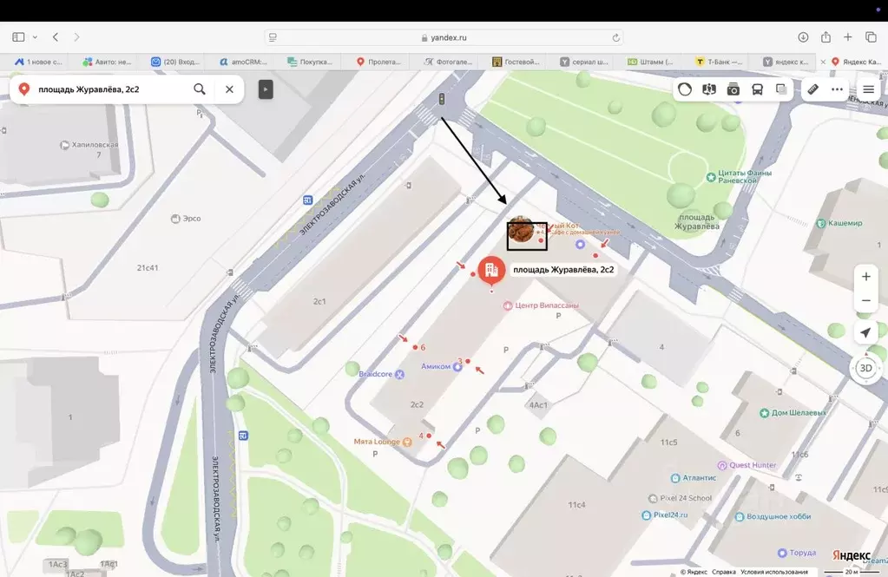Expand sidebar dropdown chevron in Safari
Image resolution: width=888 pixels, height=577 pixels.
35,37
